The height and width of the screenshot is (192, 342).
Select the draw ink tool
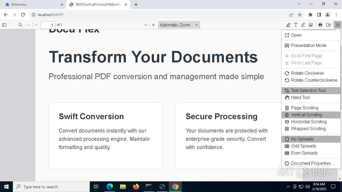[x=303, y=25]
